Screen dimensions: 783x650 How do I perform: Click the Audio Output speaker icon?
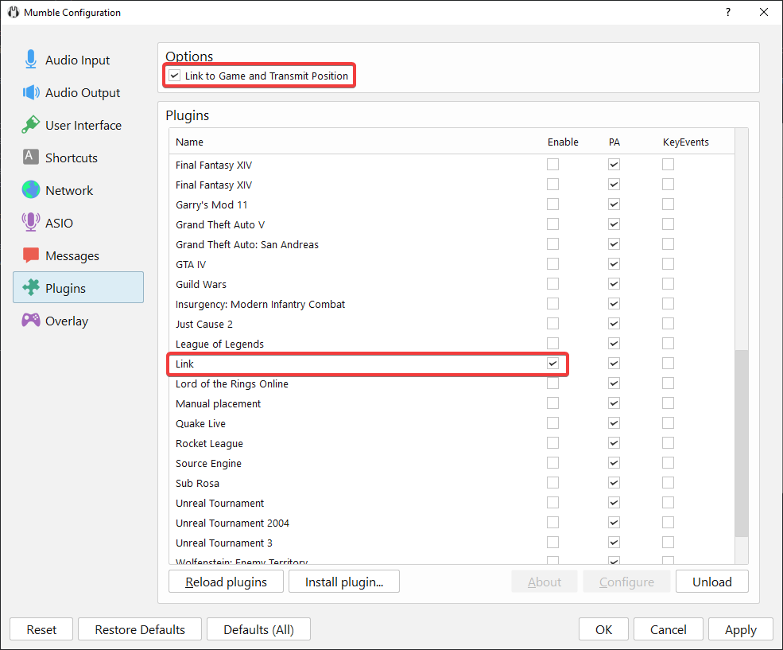[30, 92]
